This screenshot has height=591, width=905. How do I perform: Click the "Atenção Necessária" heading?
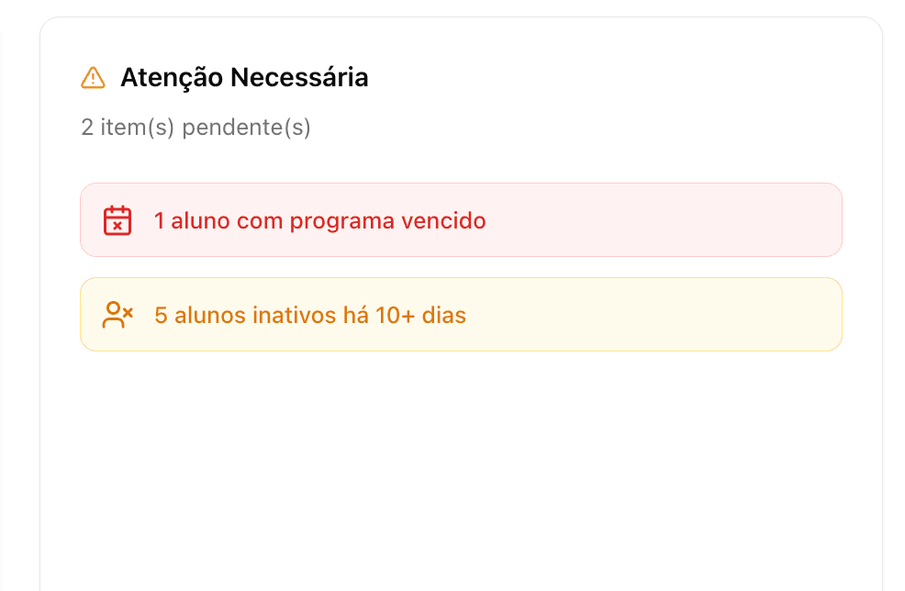coord(244,78)
